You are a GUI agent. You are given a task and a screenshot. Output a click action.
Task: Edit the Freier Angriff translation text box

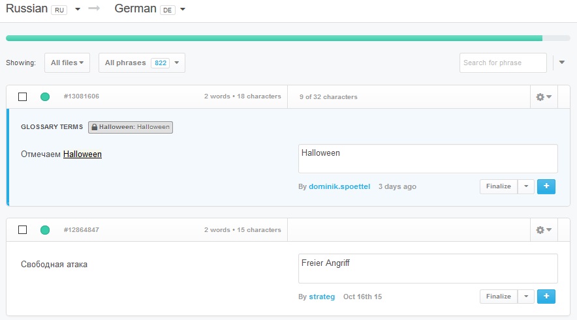[x=428, y=269]
